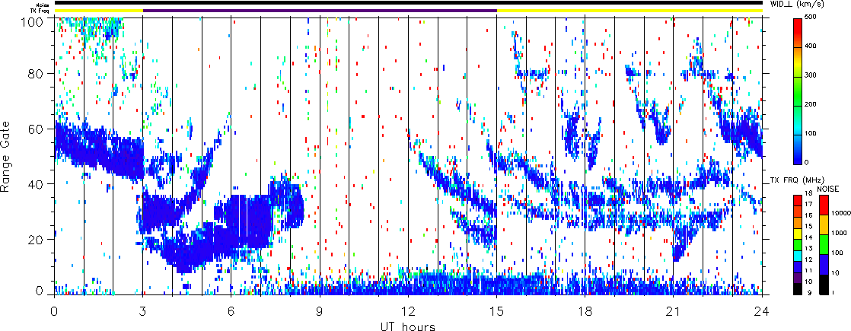Select the 9 tick label on UT hours axis
The width and height of the screenshot is (851, 331).
click(320, 310)
